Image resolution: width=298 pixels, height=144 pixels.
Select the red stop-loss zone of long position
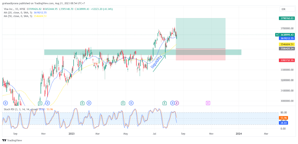tap(201, 54)
